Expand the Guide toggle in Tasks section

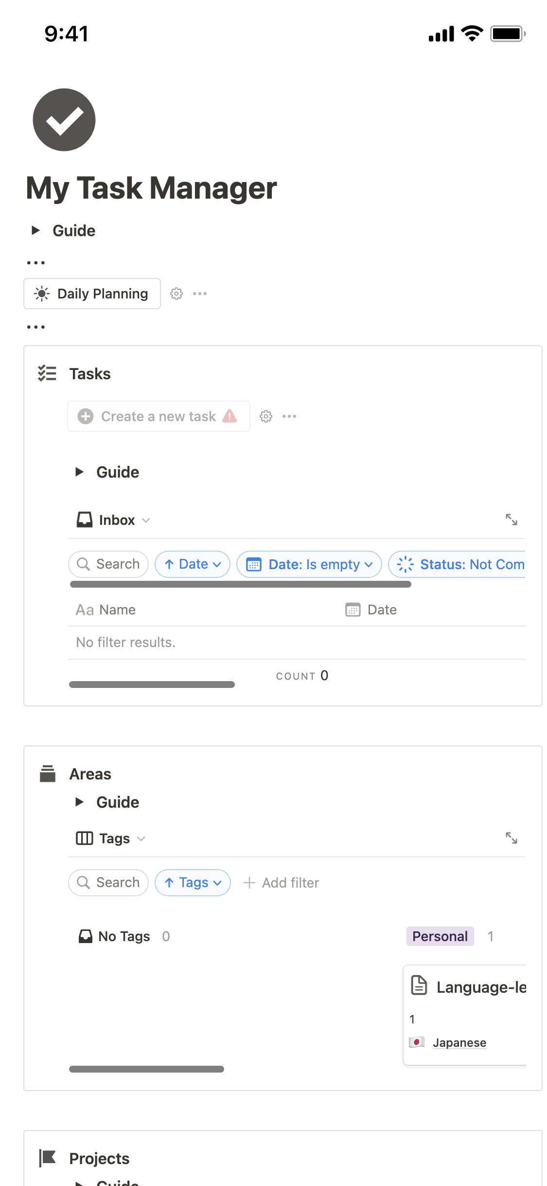79,472
